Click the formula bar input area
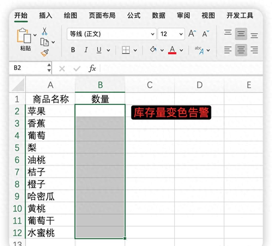The image size is (272, 246). point(181,68)
